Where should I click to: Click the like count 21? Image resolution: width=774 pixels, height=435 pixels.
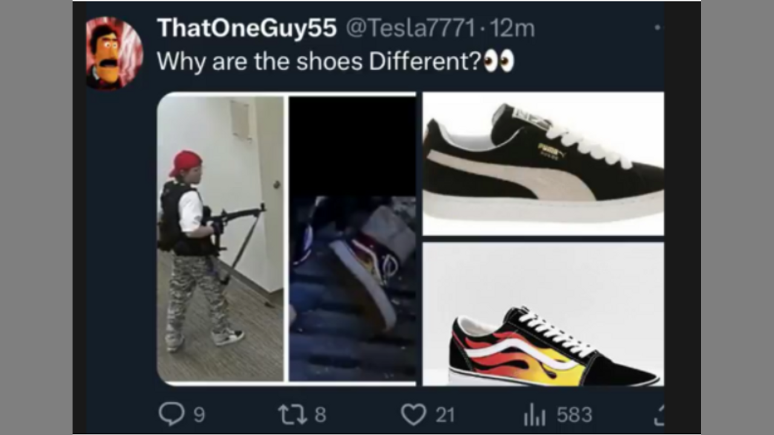445,415
